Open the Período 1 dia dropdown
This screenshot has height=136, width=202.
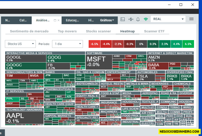pyautogui.click(x=68, y=44)
